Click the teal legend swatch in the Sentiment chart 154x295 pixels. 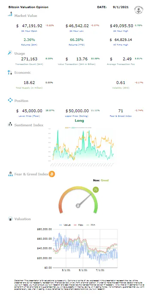[73, 128]
